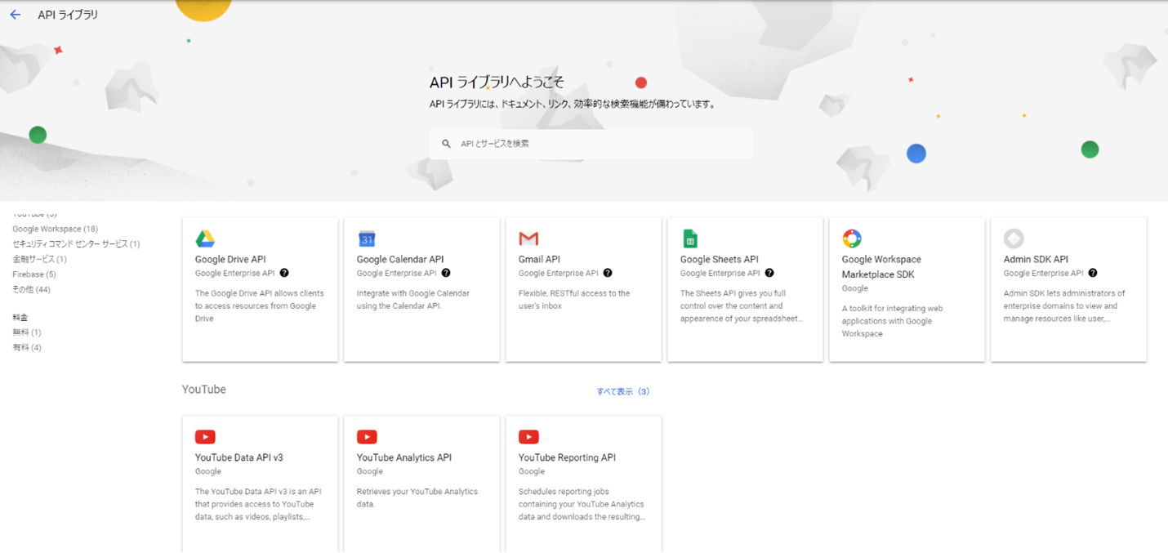The image size is (1168, 553).
Task: Focus the API とサービスを検索 search field
Action: [x=591, y=144]
